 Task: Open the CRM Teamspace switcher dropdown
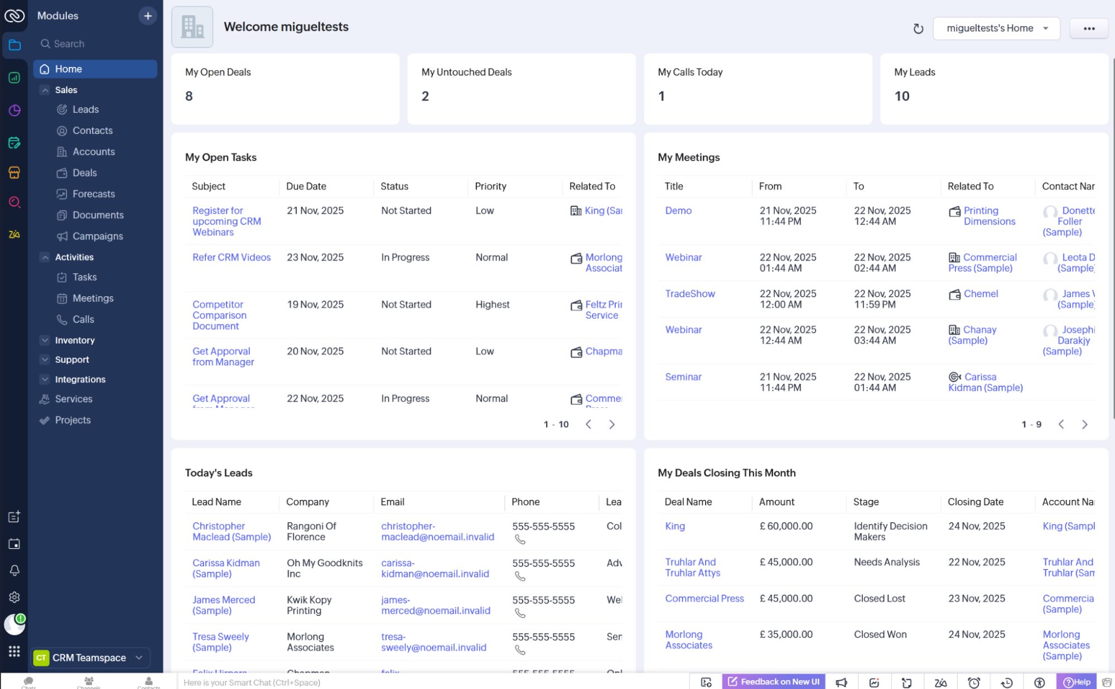pos(138,658)
